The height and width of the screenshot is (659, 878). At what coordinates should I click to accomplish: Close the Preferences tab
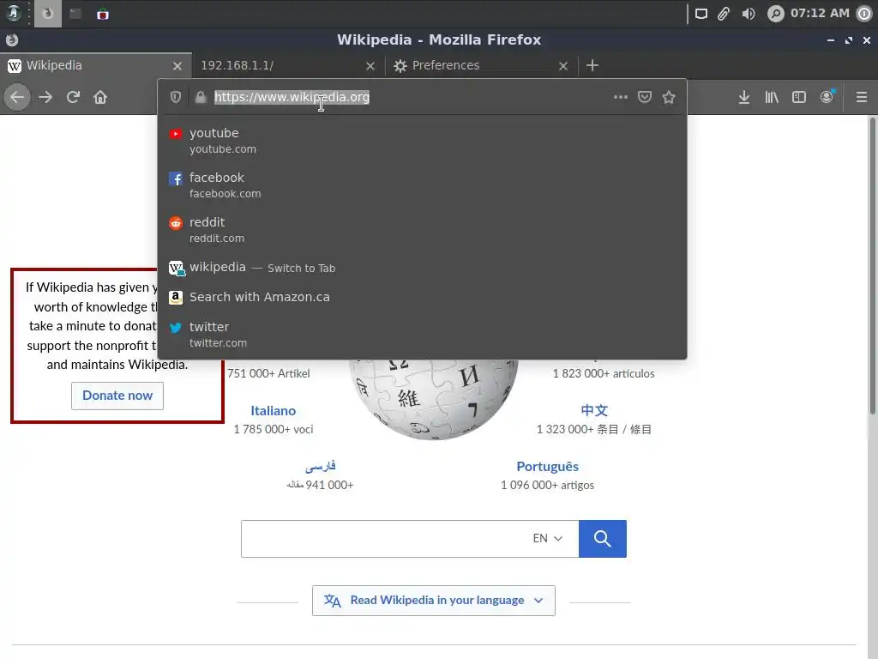(x=563, y=66)
